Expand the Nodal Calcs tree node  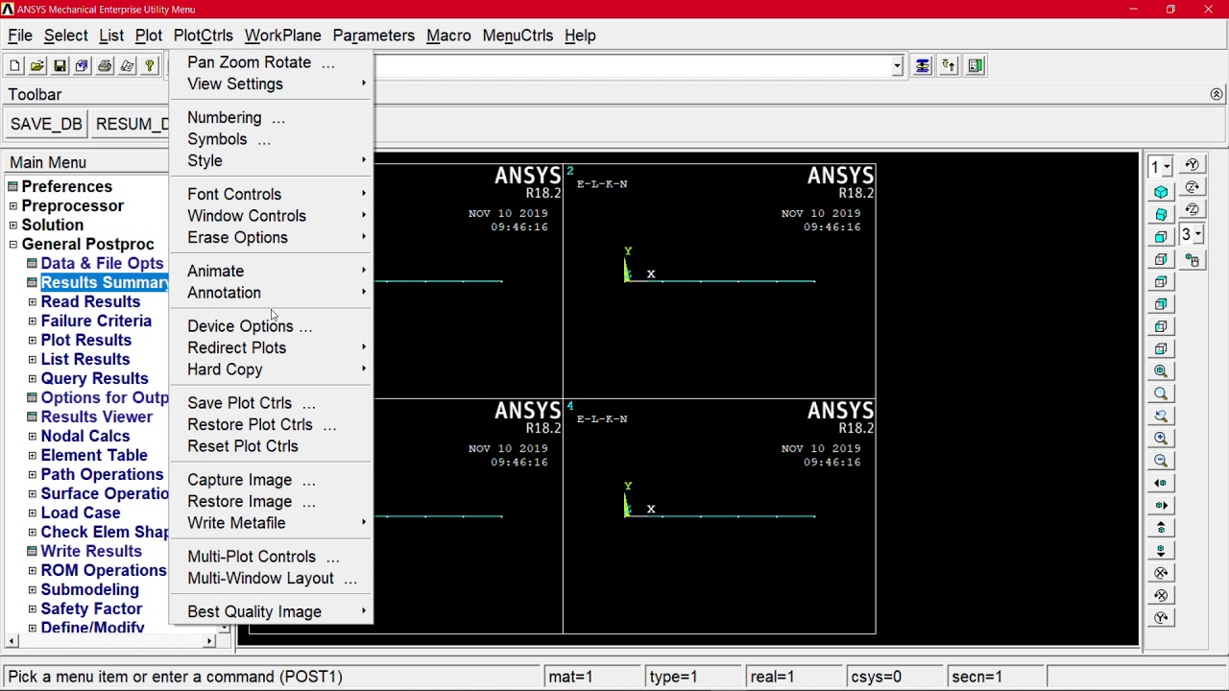pos(33,437)
